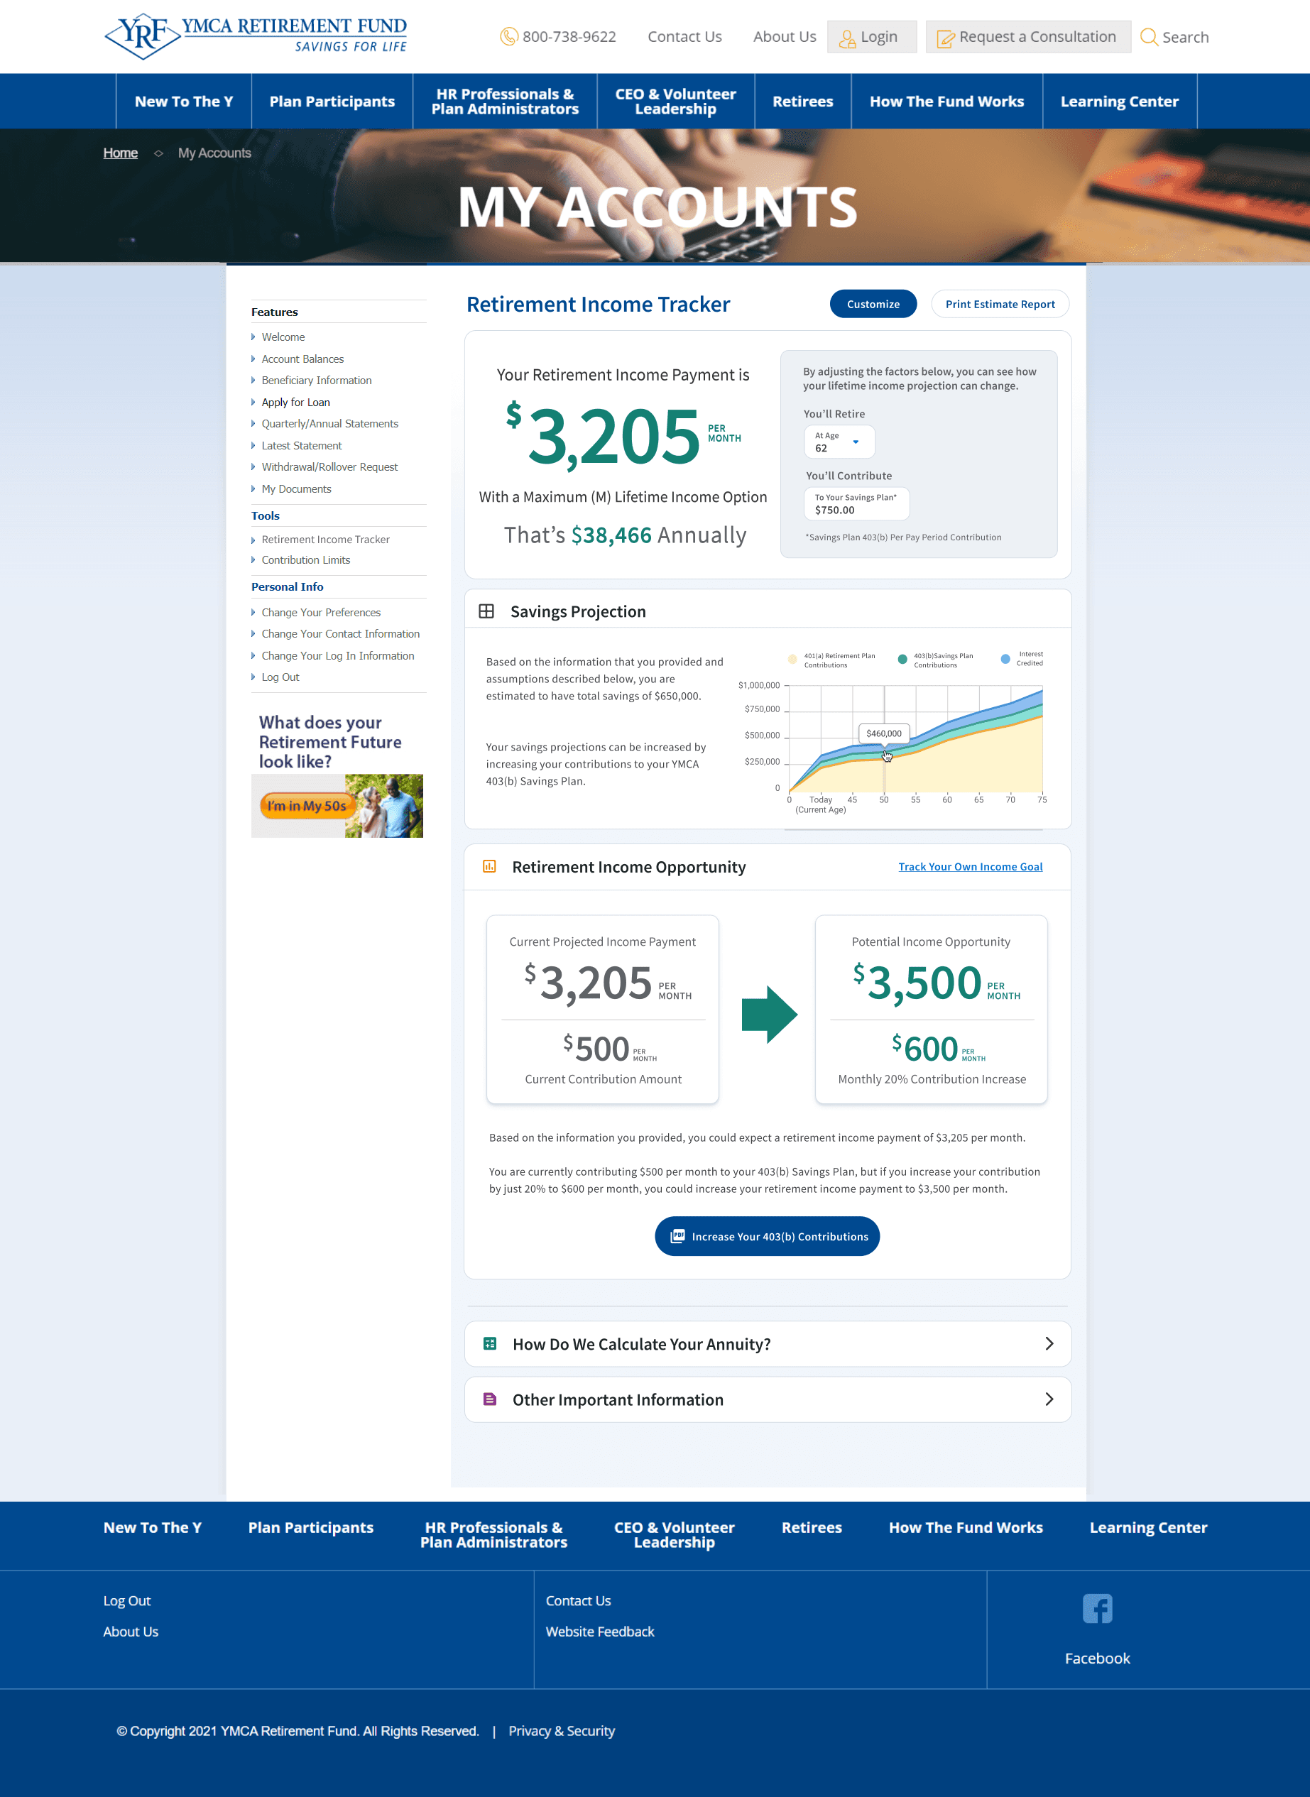1310x1797 pixels.
Task: Expand Other Important Information section
Action: tap(768, 1399)
